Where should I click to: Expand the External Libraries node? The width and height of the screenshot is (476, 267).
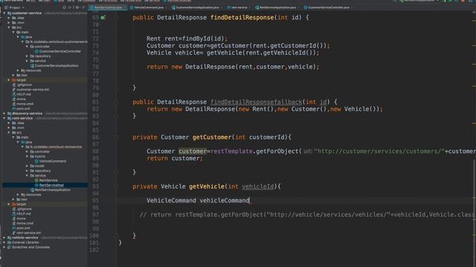click(4, 243)
